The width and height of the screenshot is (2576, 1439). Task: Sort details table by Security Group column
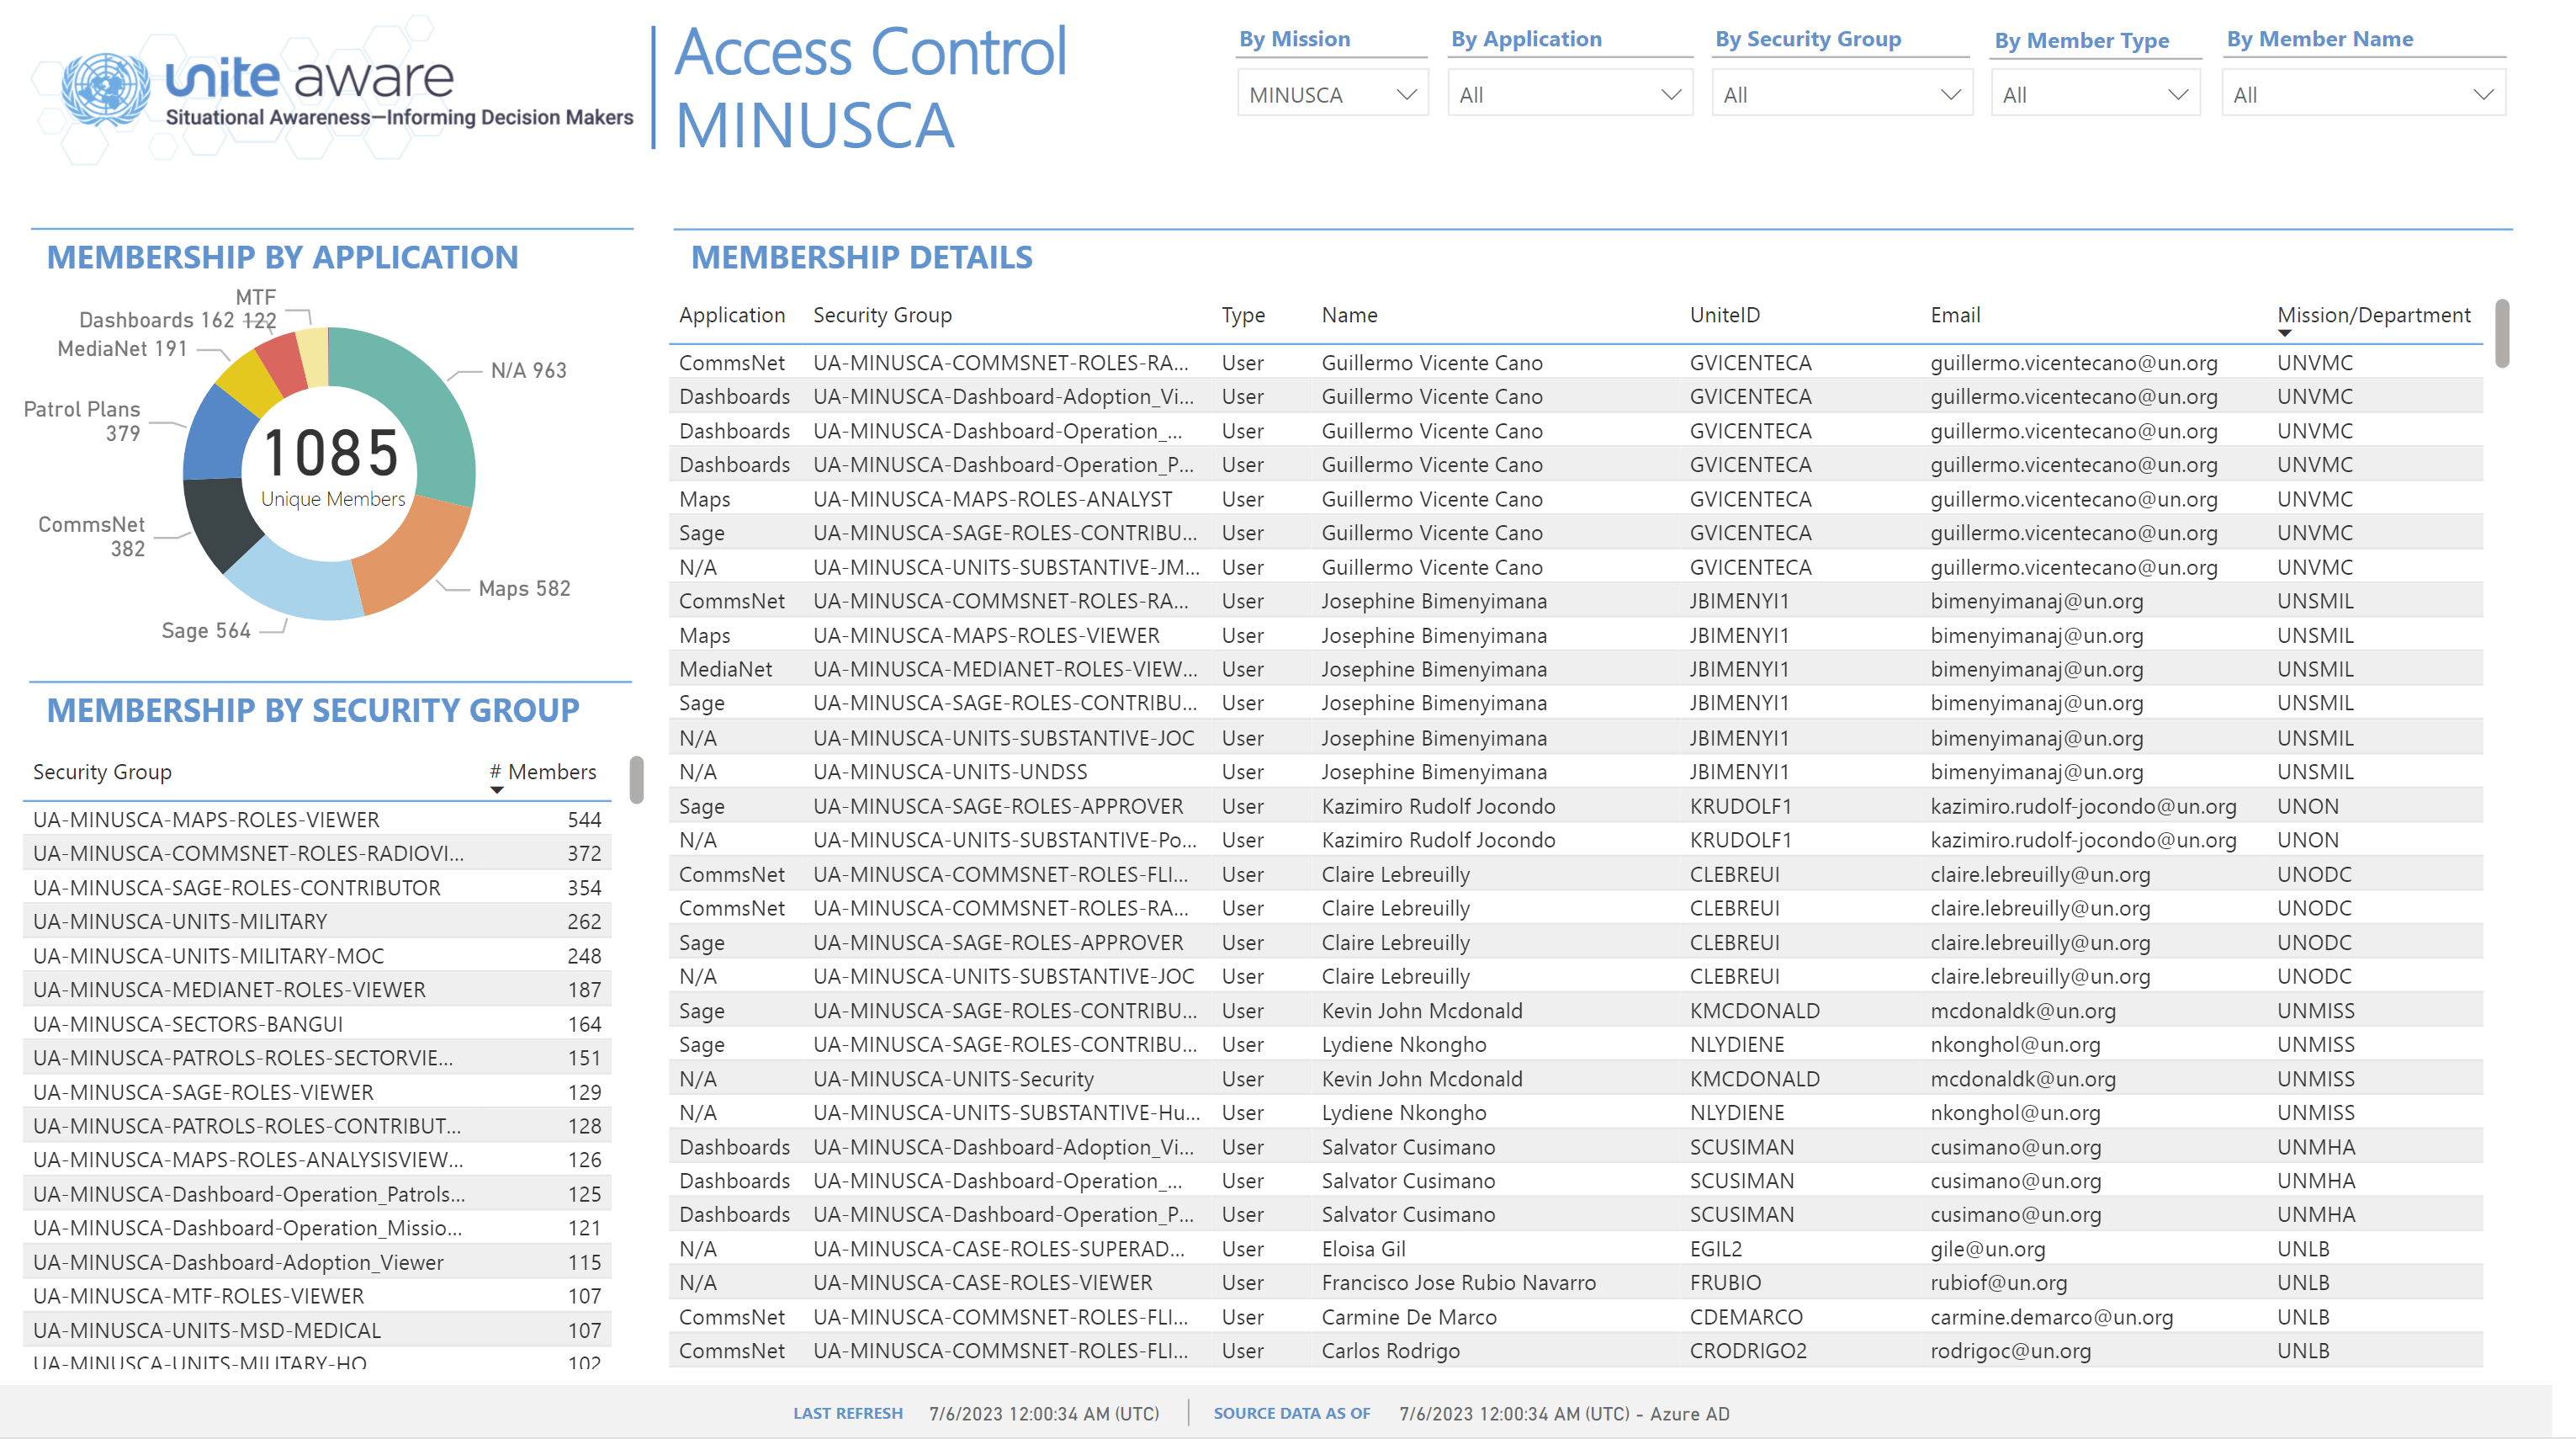(882, 315)
